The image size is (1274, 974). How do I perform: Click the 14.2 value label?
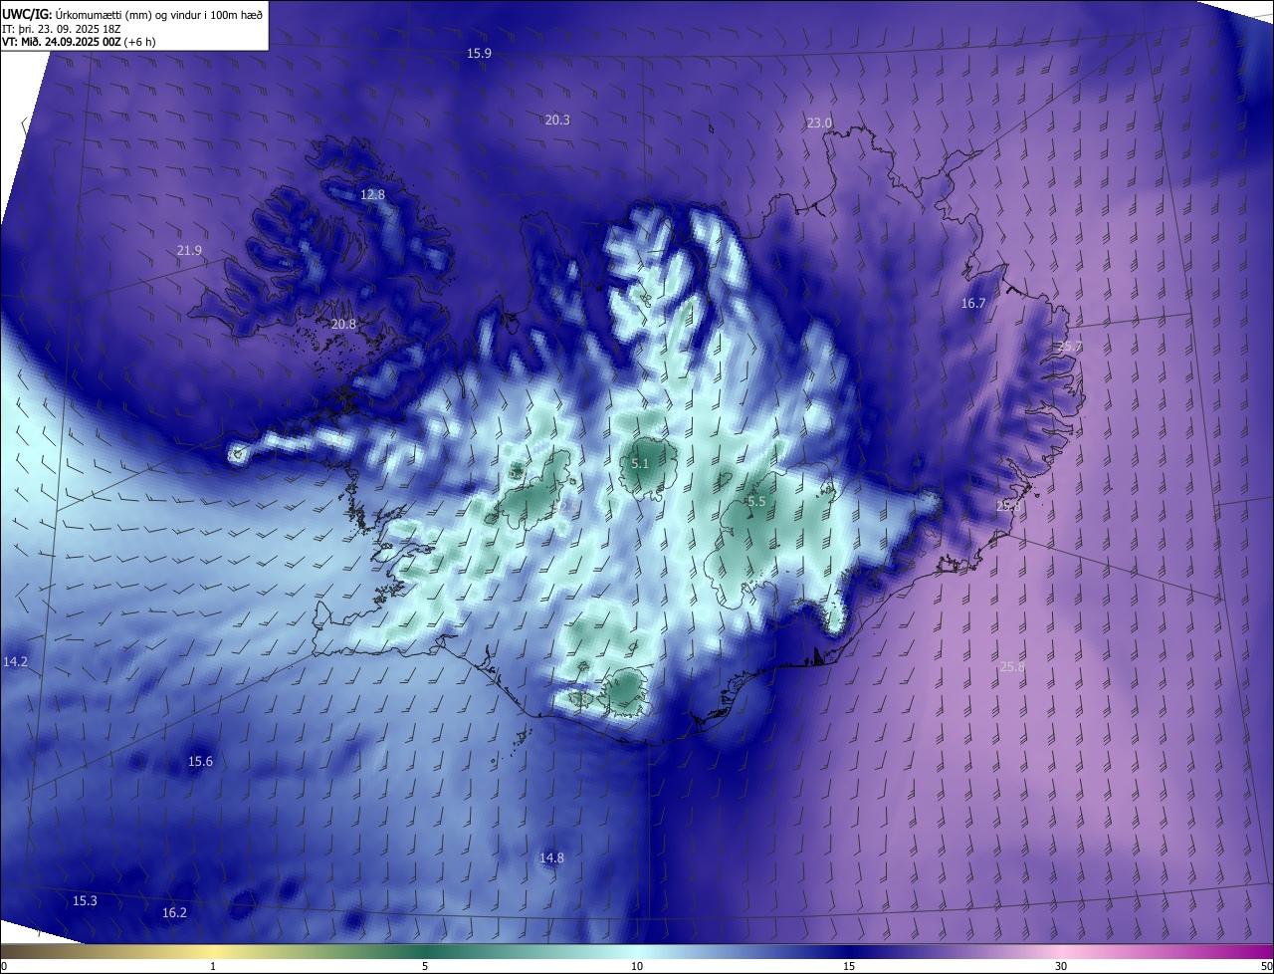pos(16,661)
